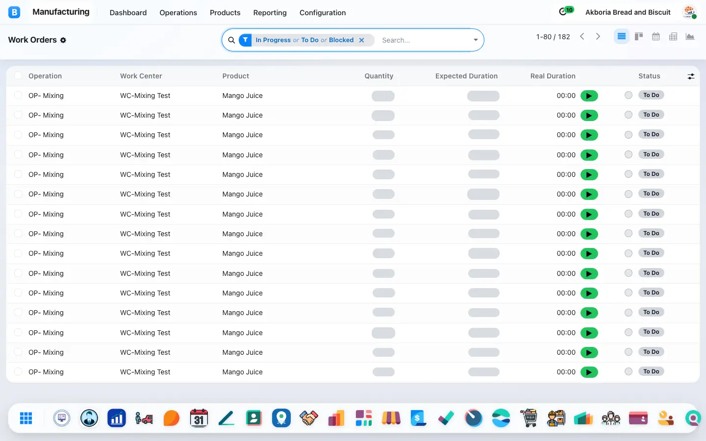Viewport: 706px width, 441px height.
Task: Open the car and person app in dock
Action: pos(144,418)
